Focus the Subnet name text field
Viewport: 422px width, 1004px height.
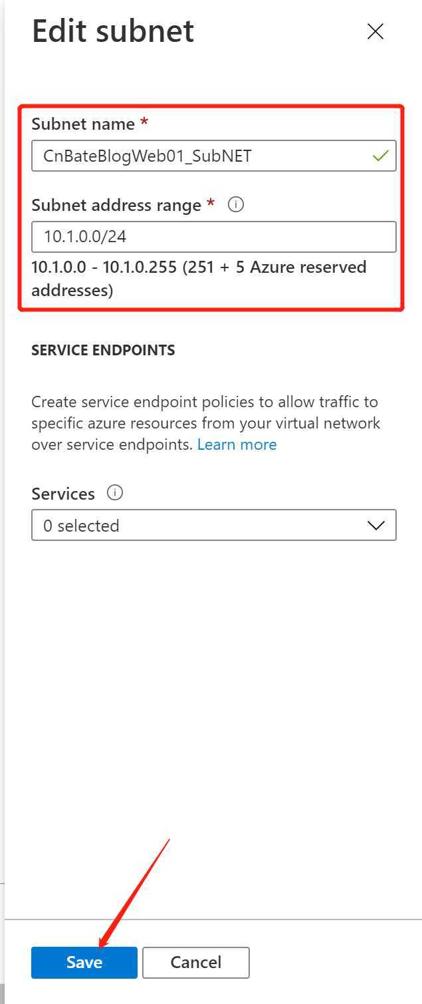point(214,156)
